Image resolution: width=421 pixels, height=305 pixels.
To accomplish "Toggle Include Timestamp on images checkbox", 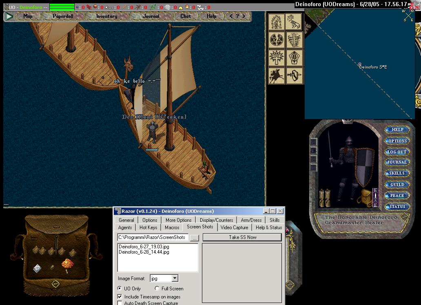I will coord(120,297).
